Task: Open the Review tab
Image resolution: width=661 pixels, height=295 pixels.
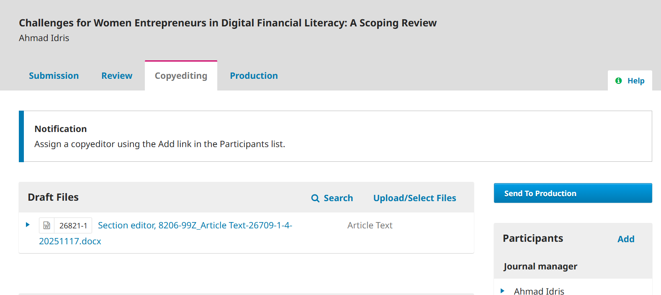Action: (x=117, y=76)
